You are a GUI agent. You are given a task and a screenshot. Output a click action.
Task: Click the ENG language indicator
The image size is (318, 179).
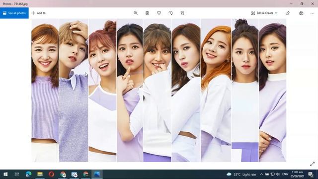[x=285, y=175]
